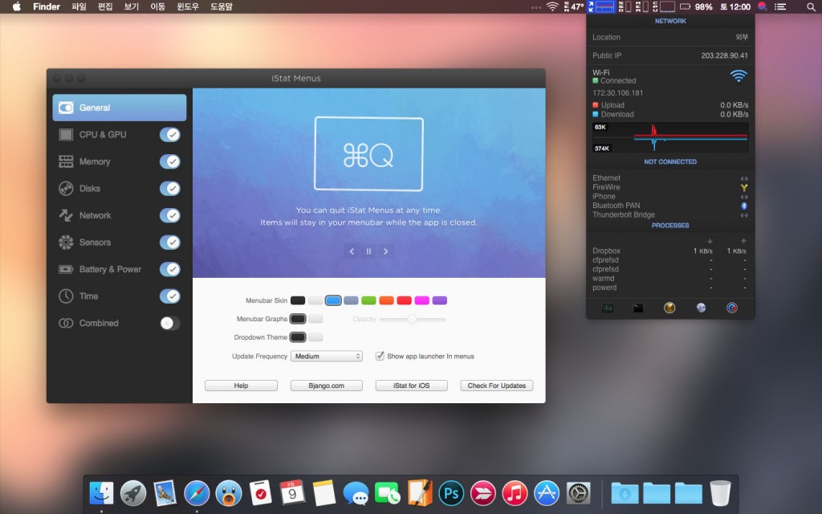The height and width of the screenshot is (514, 822).
Task: Pause the tip slideshow
Action: point(368,251)
